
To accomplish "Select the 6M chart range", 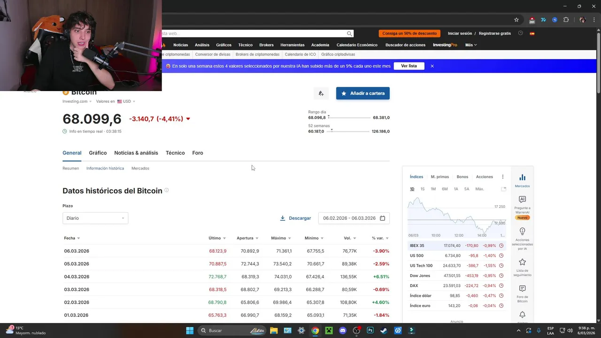I will 445,189.
